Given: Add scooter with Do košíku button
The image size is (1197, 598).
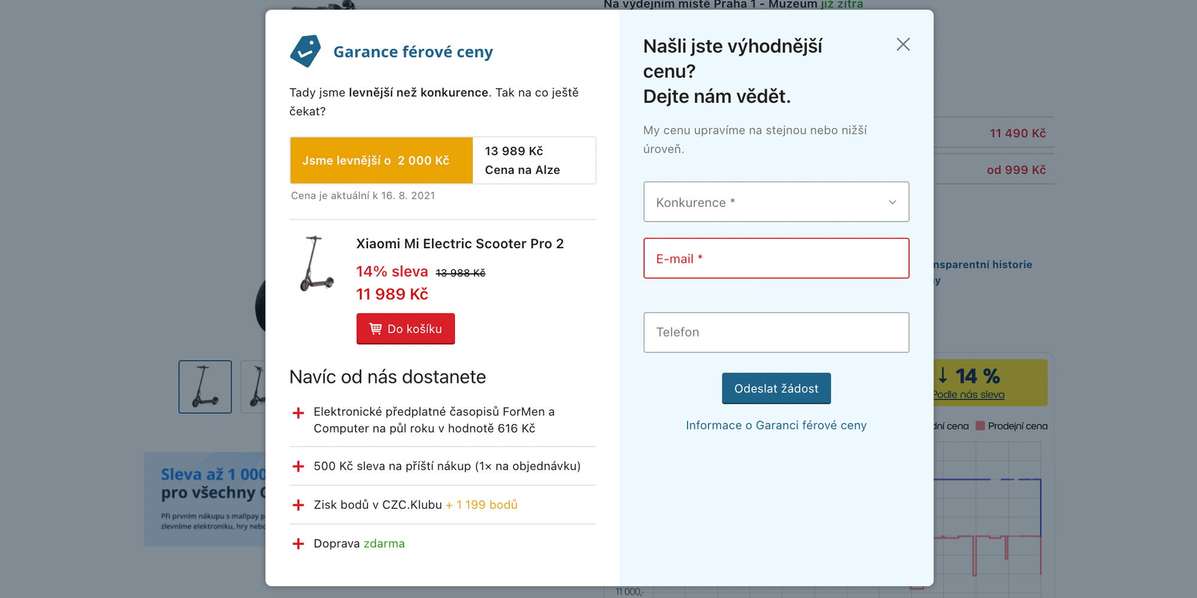Looking at the screenshot, I should 406,329.
